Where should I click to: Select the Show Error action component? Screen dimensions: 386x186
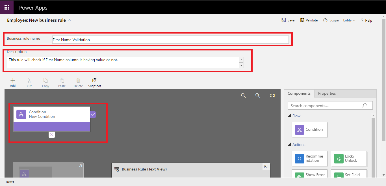coord(309,175)
